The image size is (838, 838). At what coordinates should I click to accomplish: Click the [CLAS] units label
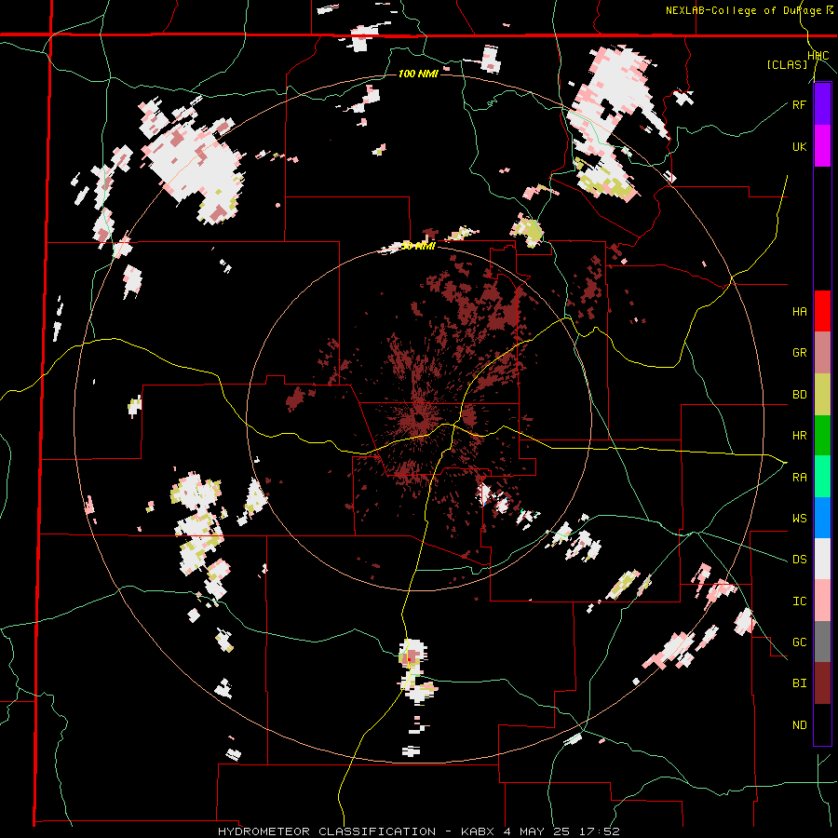coord(787,65)
